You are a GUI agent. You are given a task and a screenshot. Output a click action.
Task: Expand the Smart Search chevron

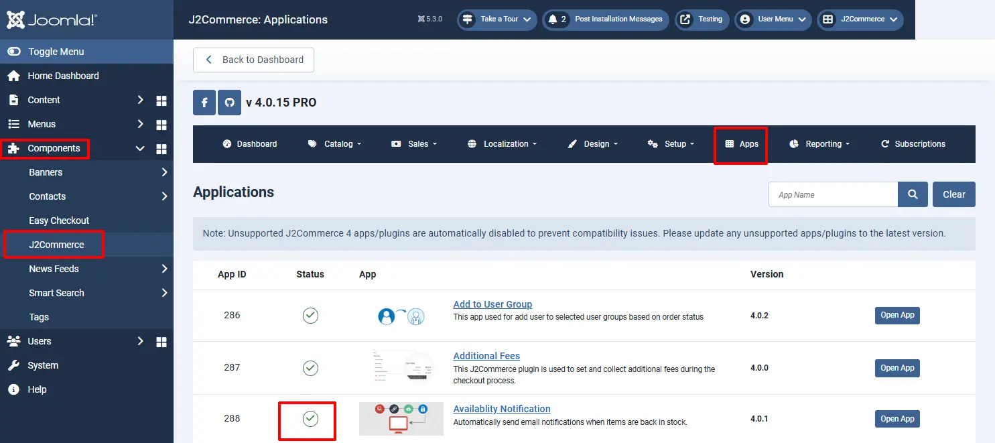(164, 293)
